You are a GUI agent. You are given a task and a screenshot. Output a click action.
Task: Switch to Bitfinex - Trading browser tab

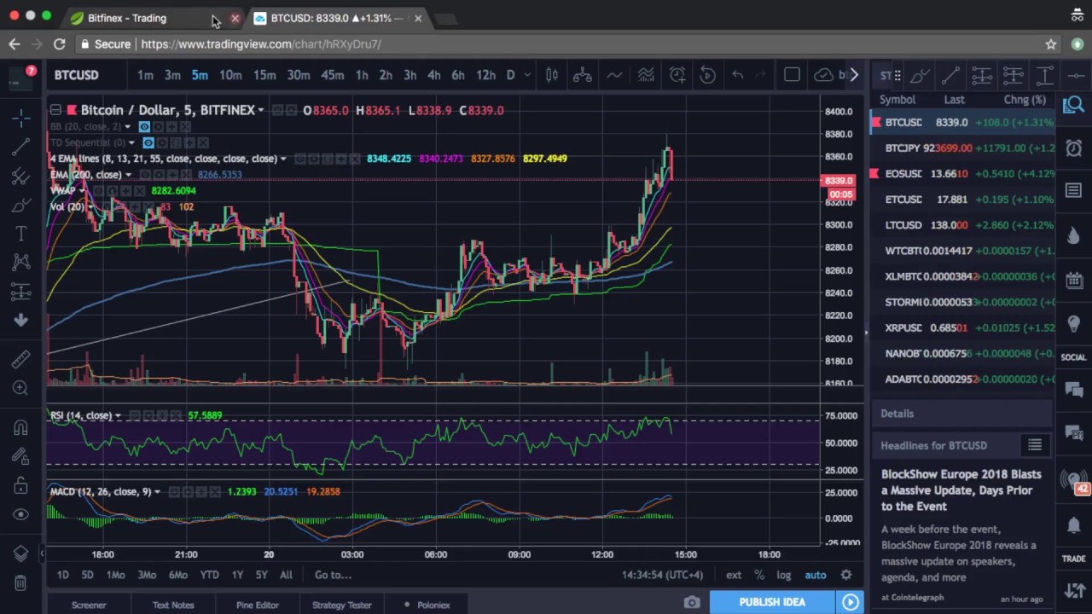click(x=127, y=18)
